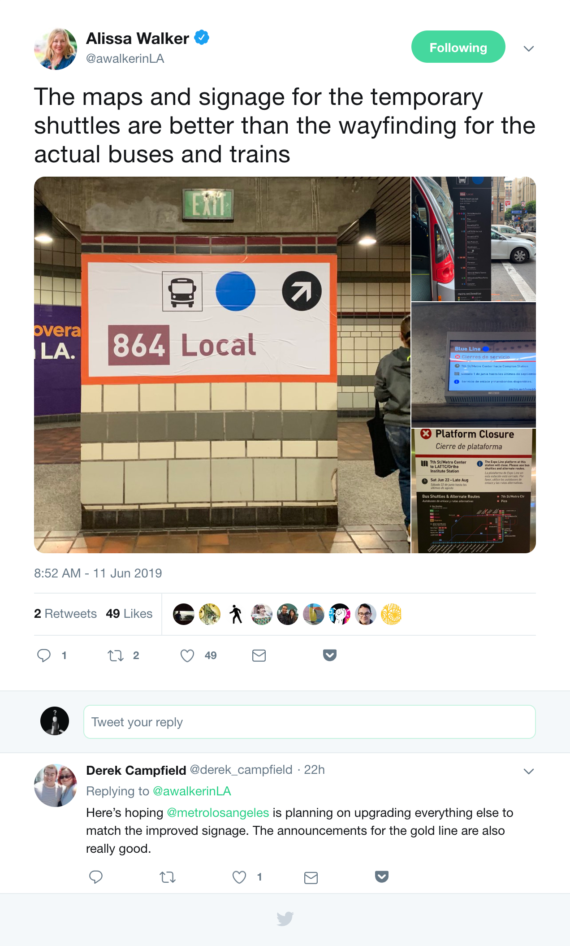Open the dropdown chevron beside Following
Screen dimensions: 570x946
(529, 48)
